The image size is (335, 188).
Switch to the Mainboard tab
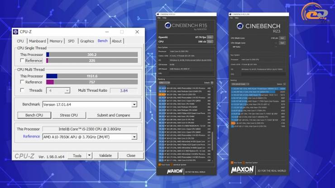coord(38,41)
